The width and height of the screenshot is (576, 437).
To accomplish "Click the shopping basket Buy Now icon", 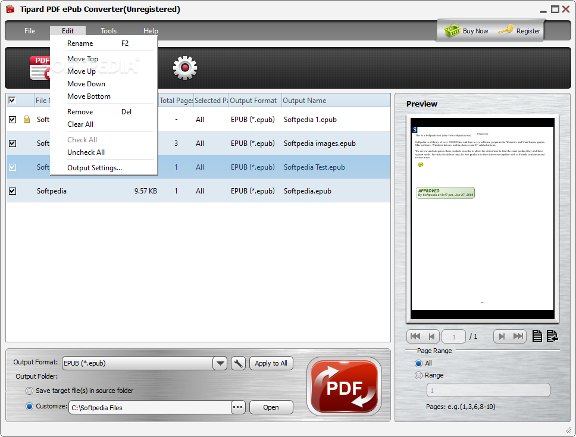I will (452, 30).
